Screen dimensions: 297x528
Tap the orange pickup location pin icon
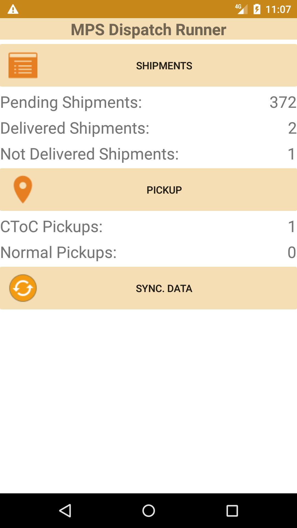click(x=23, y=189)
